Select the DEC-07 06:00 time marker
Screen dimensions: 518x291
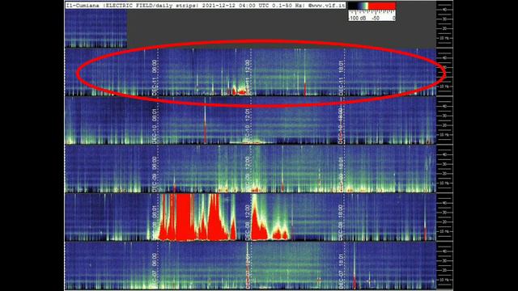[x=155, y=271]
